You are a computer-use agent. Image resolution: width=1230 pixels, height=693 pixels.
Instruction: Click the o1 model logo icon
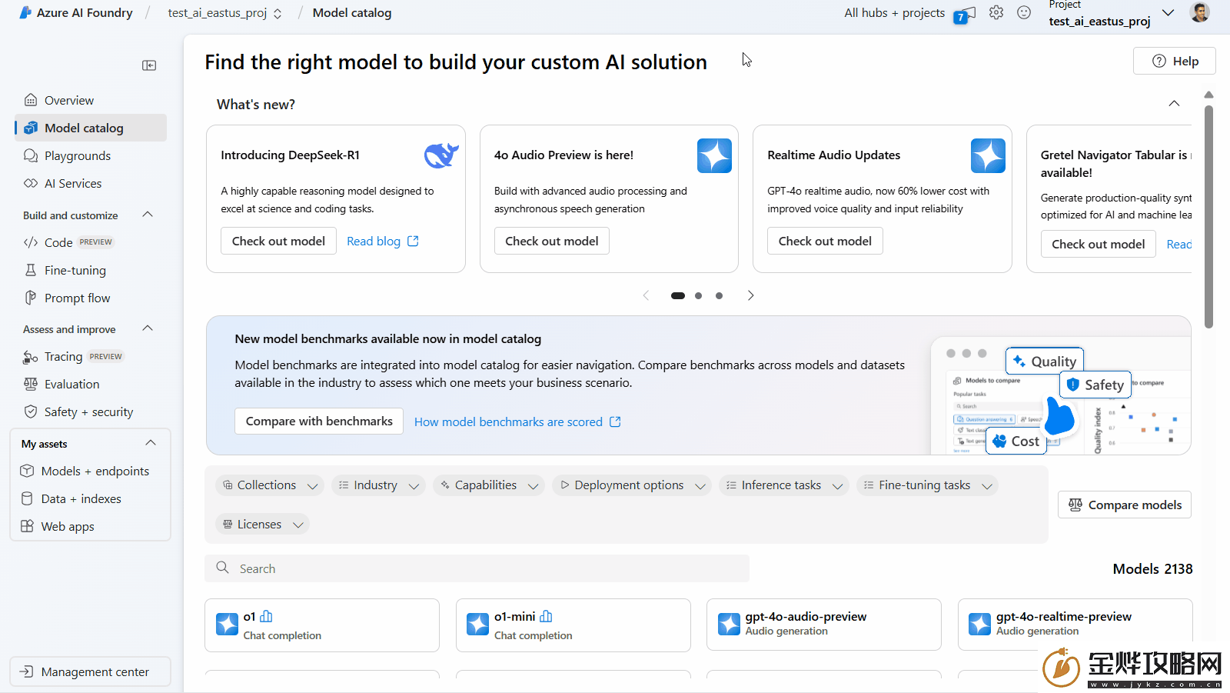(x=227, y=624)
